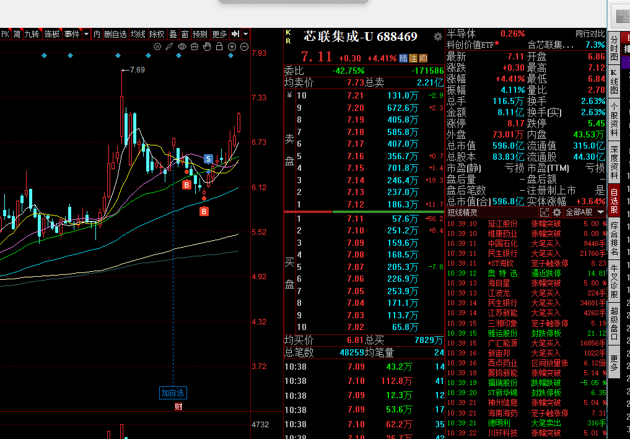
Task: Open 综合排名 side tab
Action: [615, 238]
